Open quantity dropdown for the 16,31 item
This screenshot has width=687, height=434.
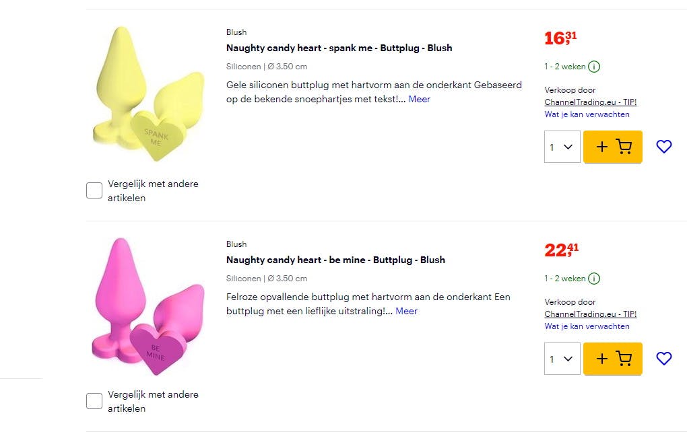[562, 147]
